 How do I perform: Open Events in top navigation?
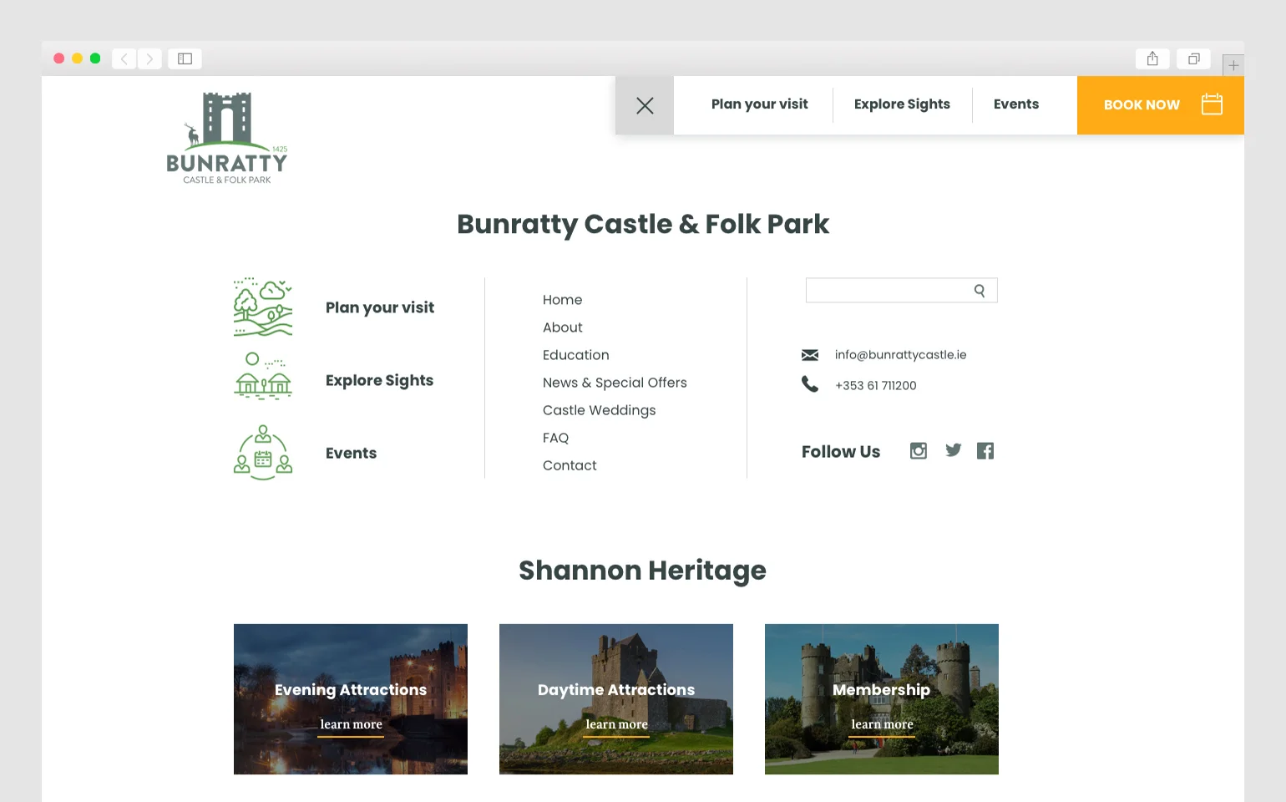1016,104
